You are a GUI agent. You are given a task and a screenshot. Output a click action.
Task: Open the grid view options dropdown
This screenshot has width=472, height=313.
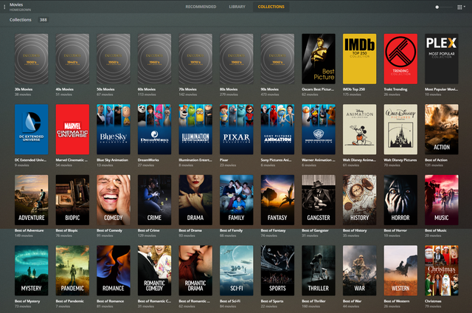461,7
